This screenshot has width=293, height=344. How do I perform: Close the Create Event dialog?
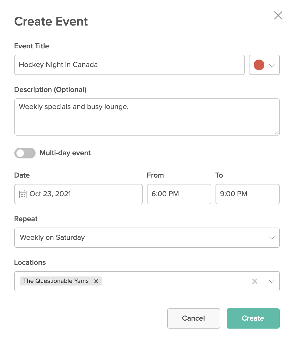click(x=278, y=15)
